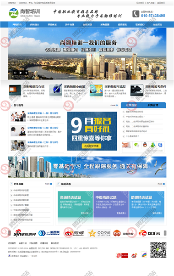Click the Skype contact icon
The height and width of the screenshot is (276, 174).
pyautogui.click(x=160, y=145)
